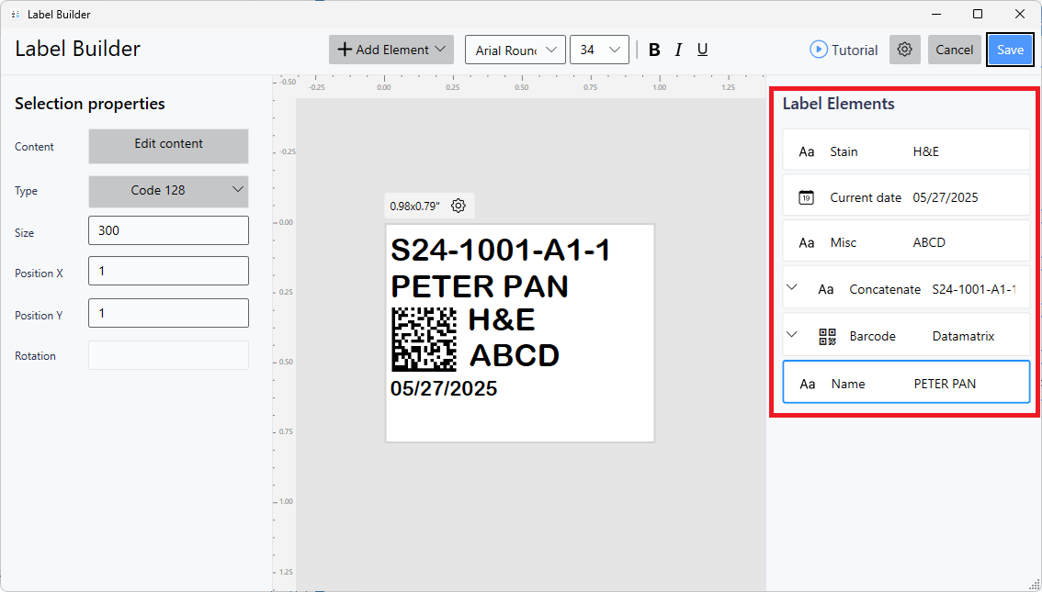
Task: Open the label dimensions gear above the preview
Action: tap(458, 206)
